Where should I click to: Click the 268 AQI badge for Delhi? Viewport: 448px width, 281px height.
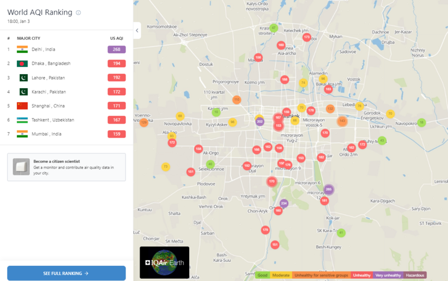pyautogui.click(x=117, y=49)
